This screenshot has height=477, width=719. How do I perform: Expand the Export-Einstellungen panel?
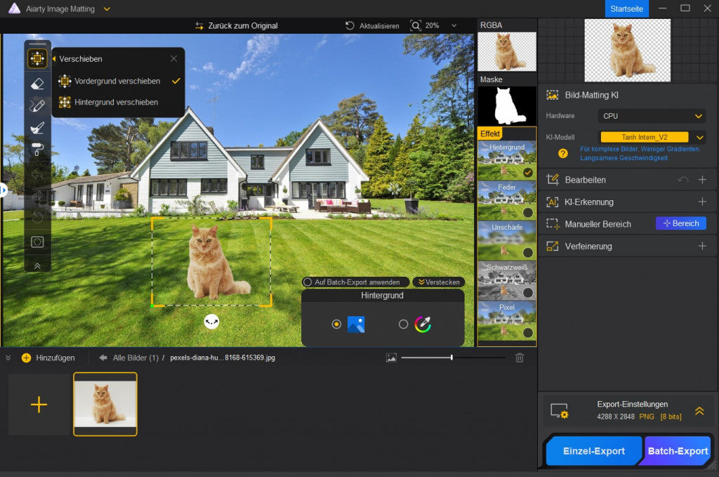pos(699,411)
